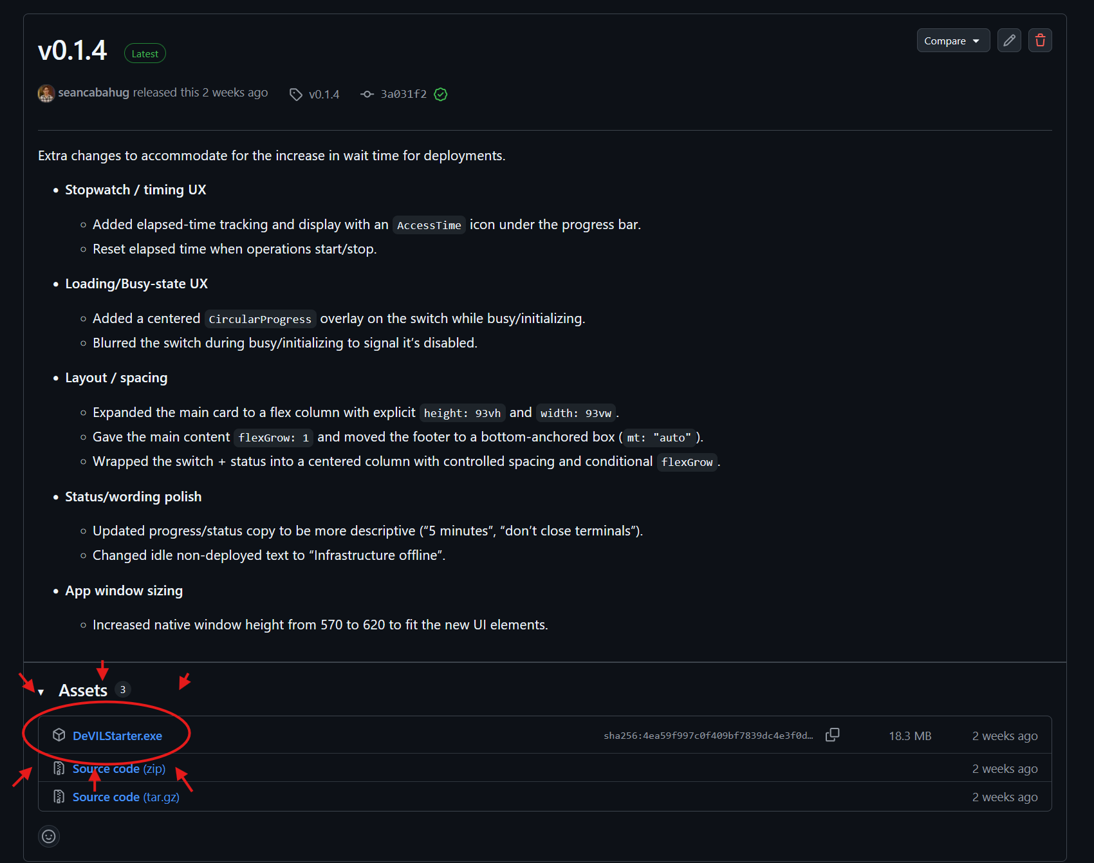
Task: Collapse the Assets section triangle
Action: pyautogui.click(x=41, y=691)
